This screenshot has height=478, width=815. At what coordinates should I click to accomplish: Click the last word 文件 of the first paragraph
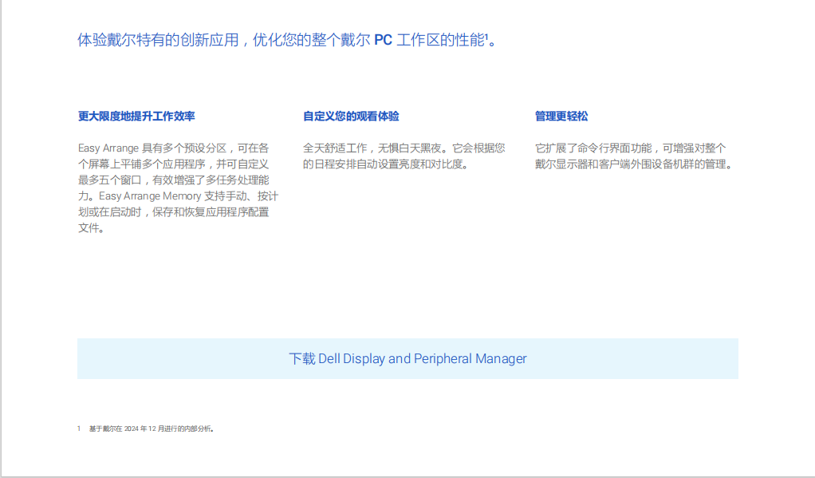pyautogui.click(x=89, y=228)
